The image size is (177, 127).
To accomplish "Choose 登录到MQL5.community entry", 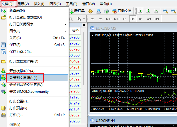I will 34,92.
